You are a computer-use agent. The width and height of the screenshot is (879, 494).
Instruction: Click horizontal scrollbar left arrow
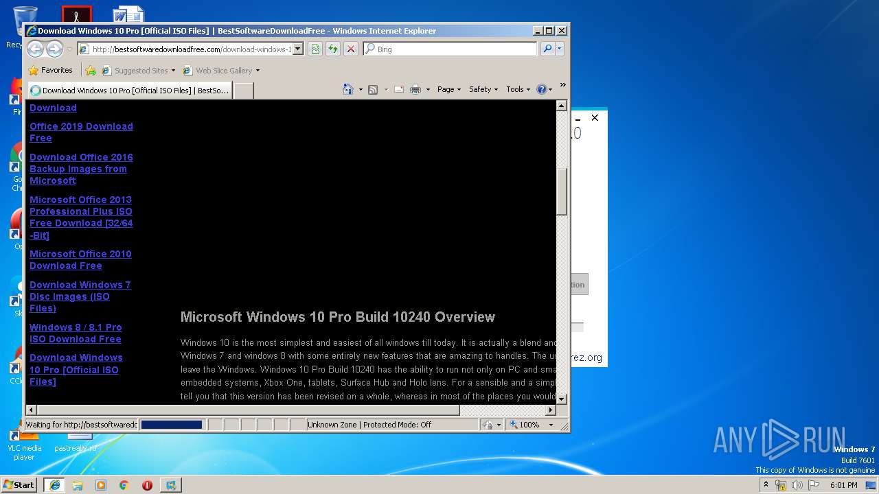(x=31, y=410)
